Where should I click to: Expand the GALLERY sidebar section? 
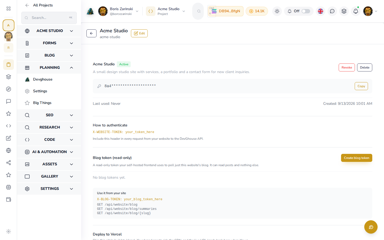49,176
